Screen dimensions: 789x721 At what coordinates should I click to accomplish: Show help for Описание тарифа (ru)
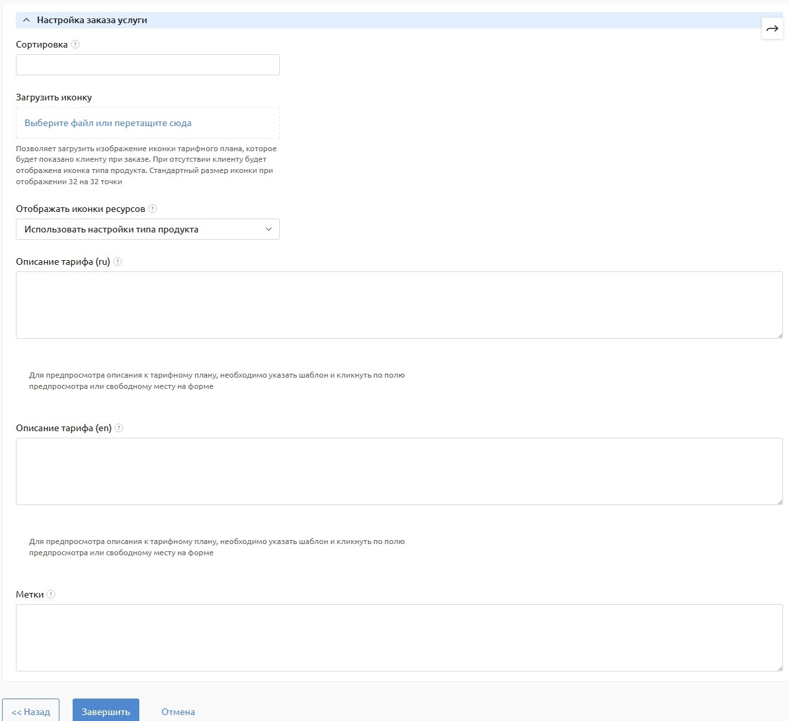click(x=118, y=261)
